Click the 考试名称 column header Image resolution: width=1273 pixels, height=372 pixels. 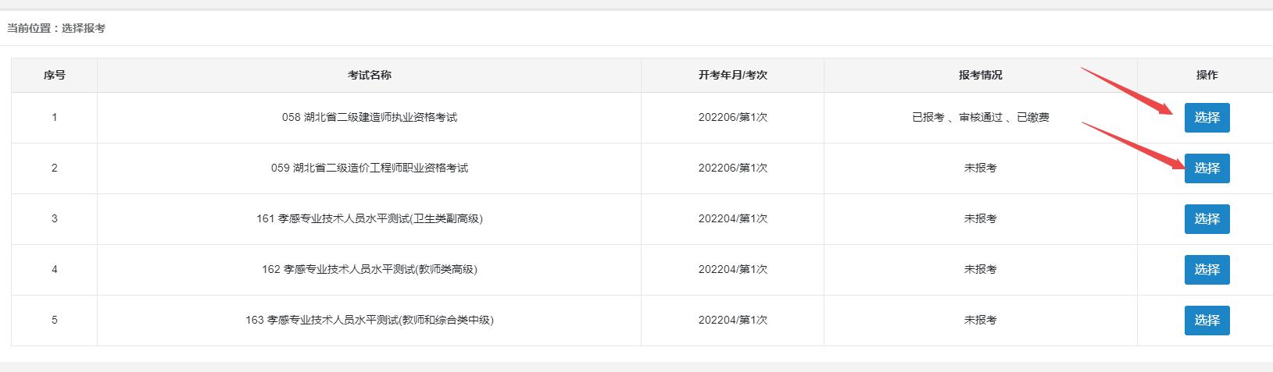[x=369, y=75]
